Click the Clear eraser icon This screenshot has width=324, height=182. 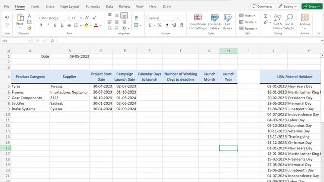pos(266,22)
